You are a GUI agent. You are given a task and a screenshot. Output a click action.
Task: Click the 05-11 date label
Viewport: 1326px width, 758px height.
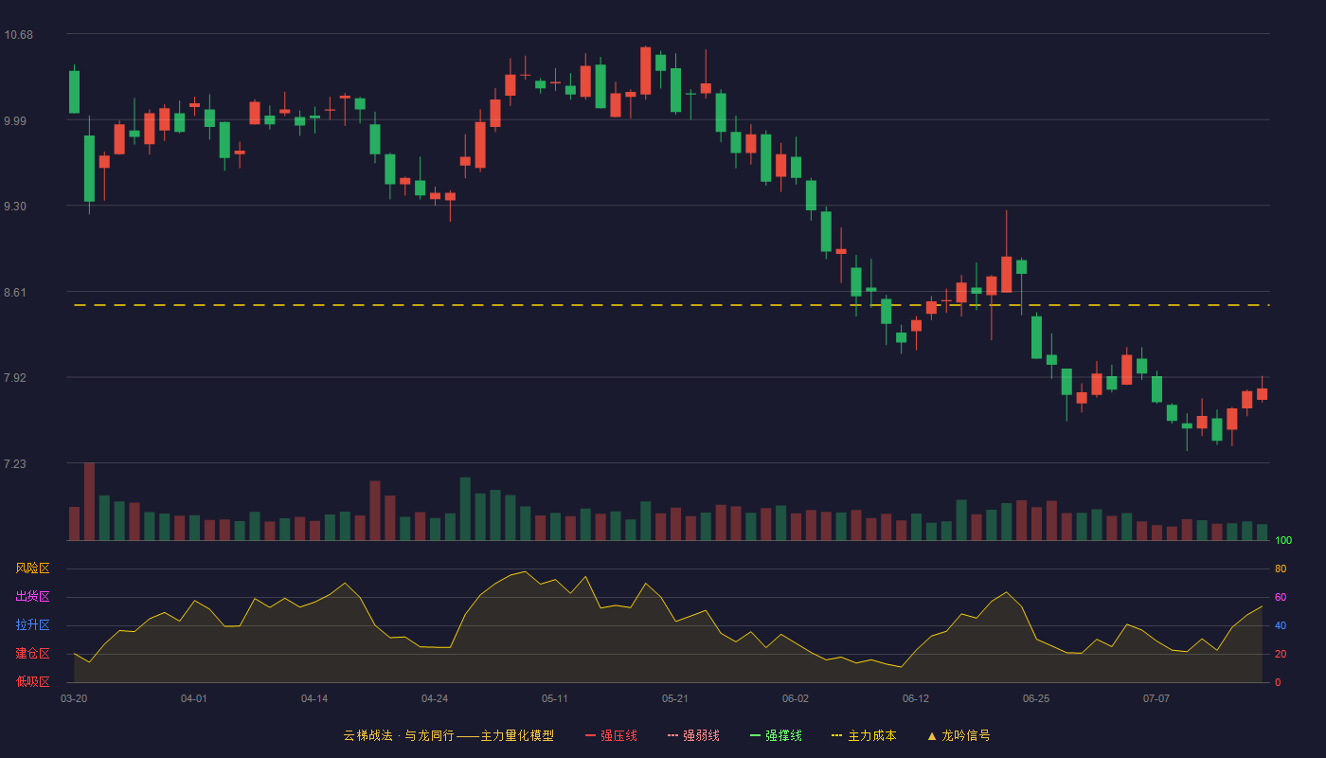(555, 698)
